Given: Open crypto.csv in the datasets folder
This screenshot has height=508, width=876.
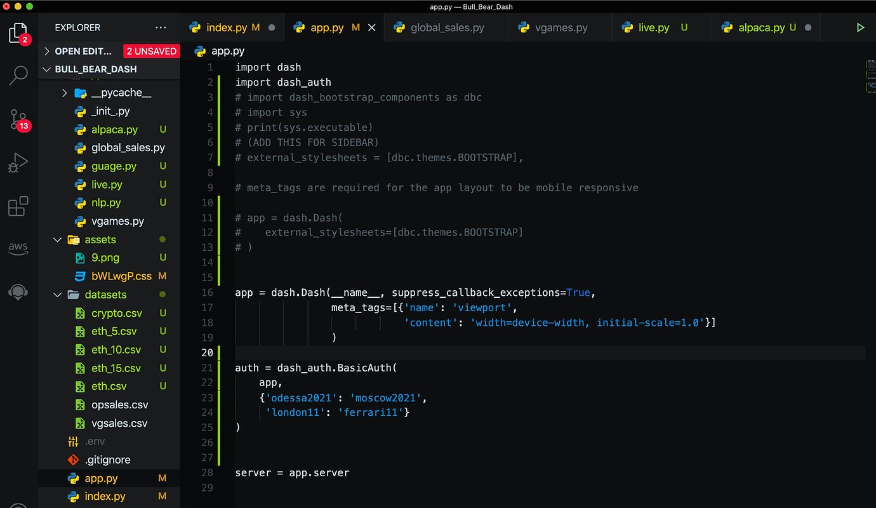Looking at the screenshot, I should (117, 312).
